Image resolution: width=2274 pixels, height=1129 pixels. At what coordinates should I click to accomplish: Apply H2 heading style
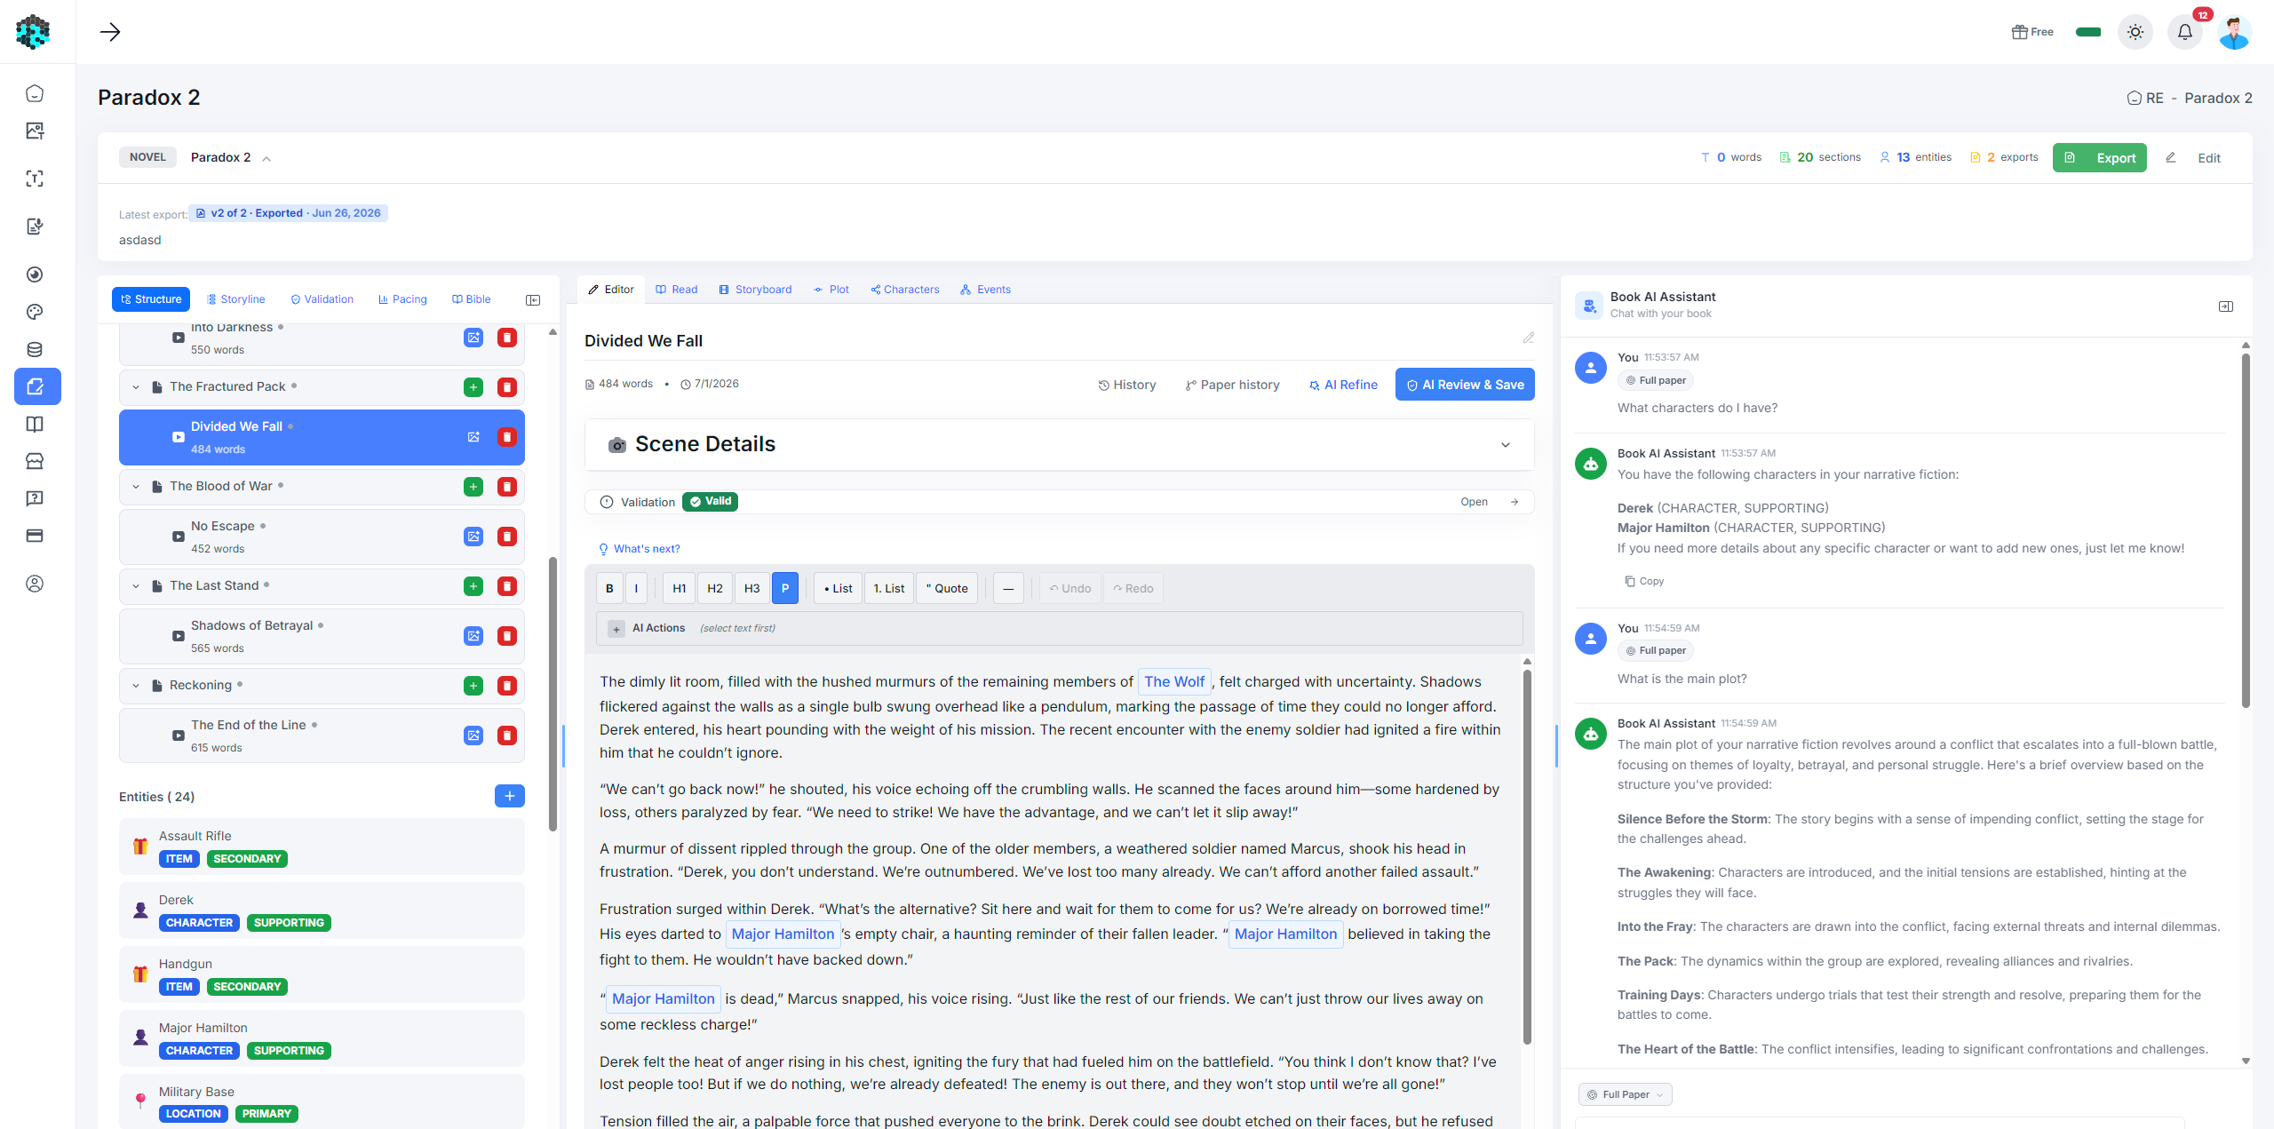tap(715, 588)
